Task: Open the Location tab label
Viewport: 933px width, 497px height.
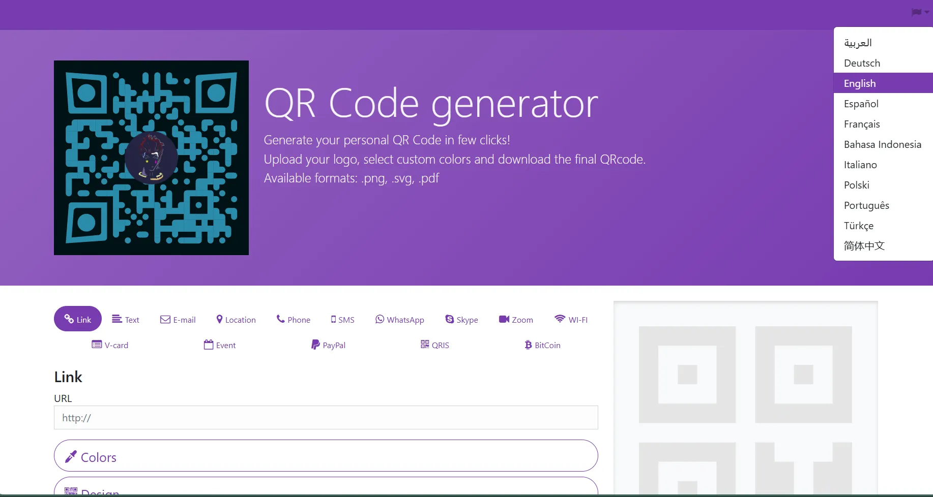Action: point(241,320)
